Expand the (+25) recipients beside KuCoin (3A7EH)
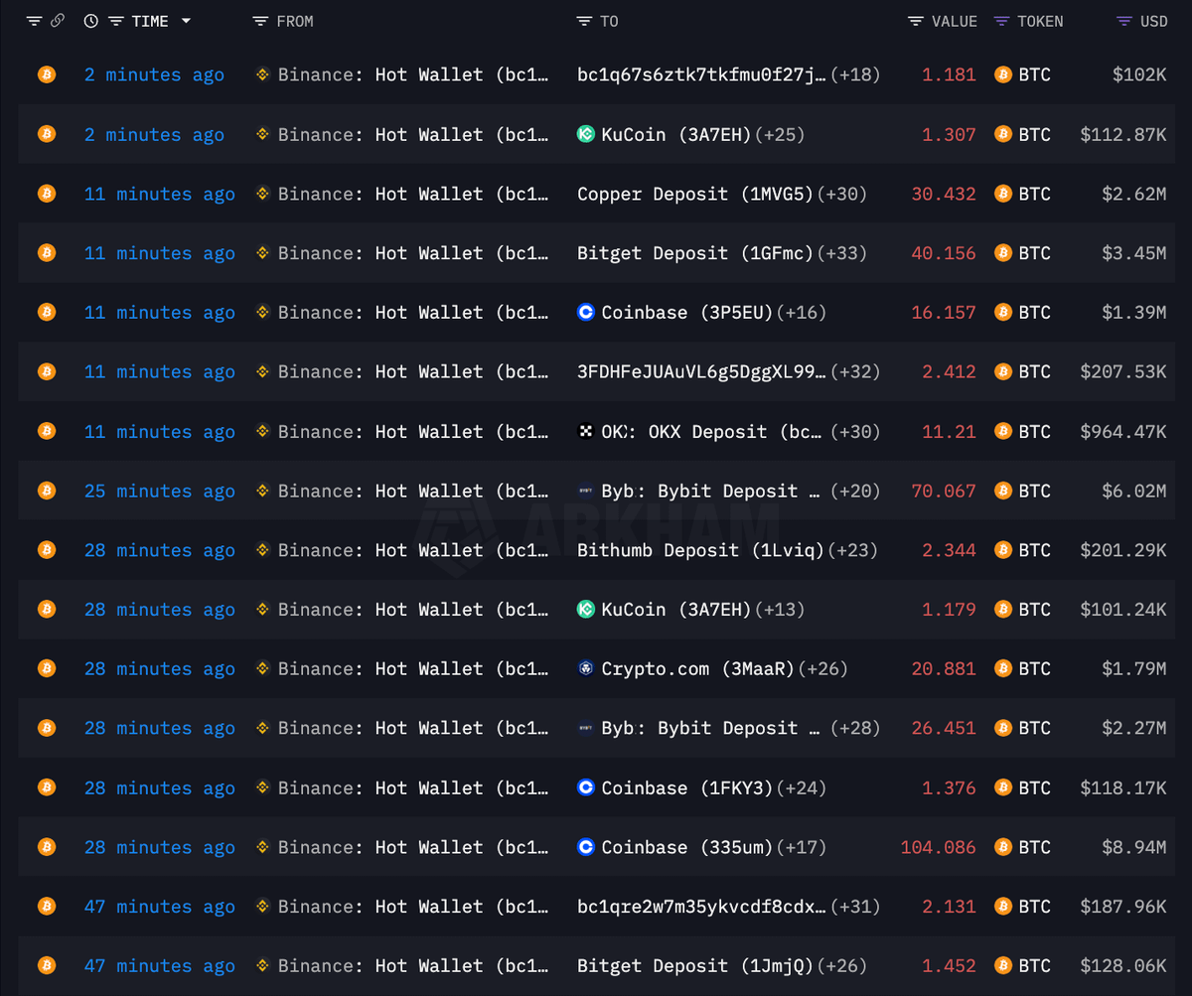 (x=781, y=134)
